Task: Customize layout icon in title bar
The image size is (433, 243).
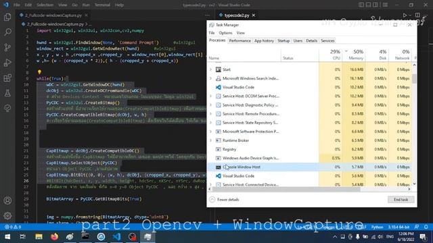Action: pyautogui.click(x=385, y=5)
